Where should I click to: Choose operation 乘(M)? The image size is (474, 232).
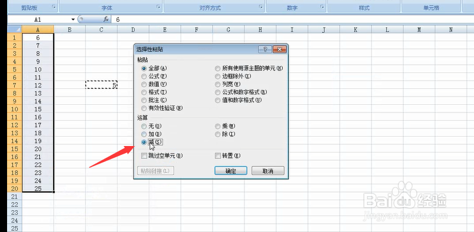coord(225,126)
